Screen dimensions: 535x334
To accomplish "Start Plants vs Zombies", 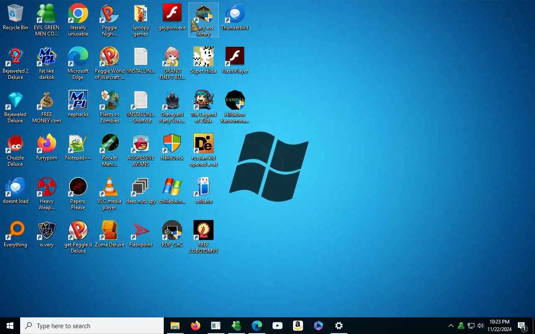I will click(110, 107).
